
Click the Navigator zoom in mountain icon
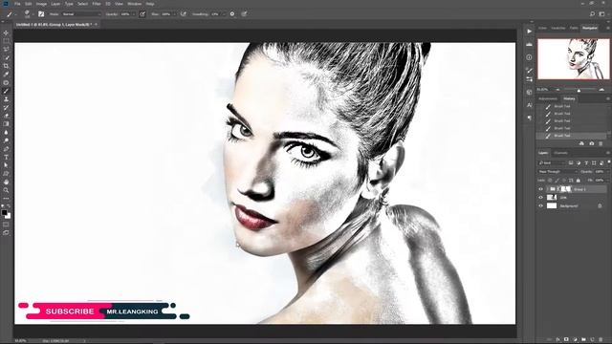pos(601,90)
